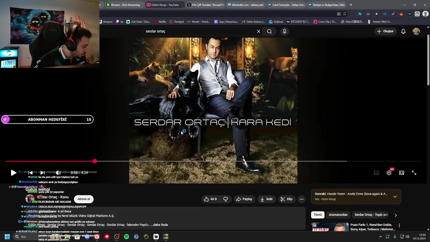
Task: Bookmark this page icon
Action: [345, 14]
